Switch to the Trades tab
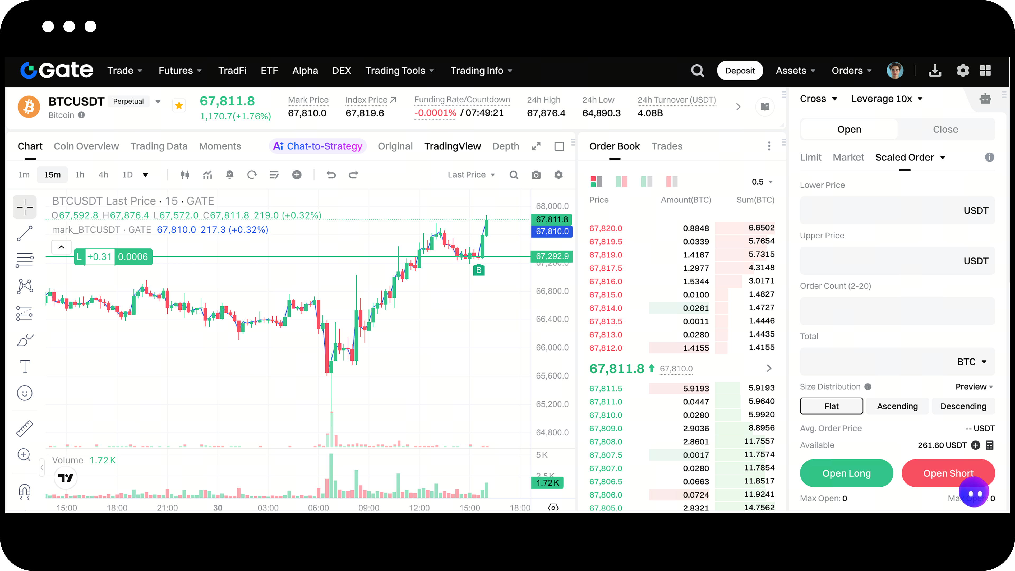The image size is (1015, 571). click(667, 146)
